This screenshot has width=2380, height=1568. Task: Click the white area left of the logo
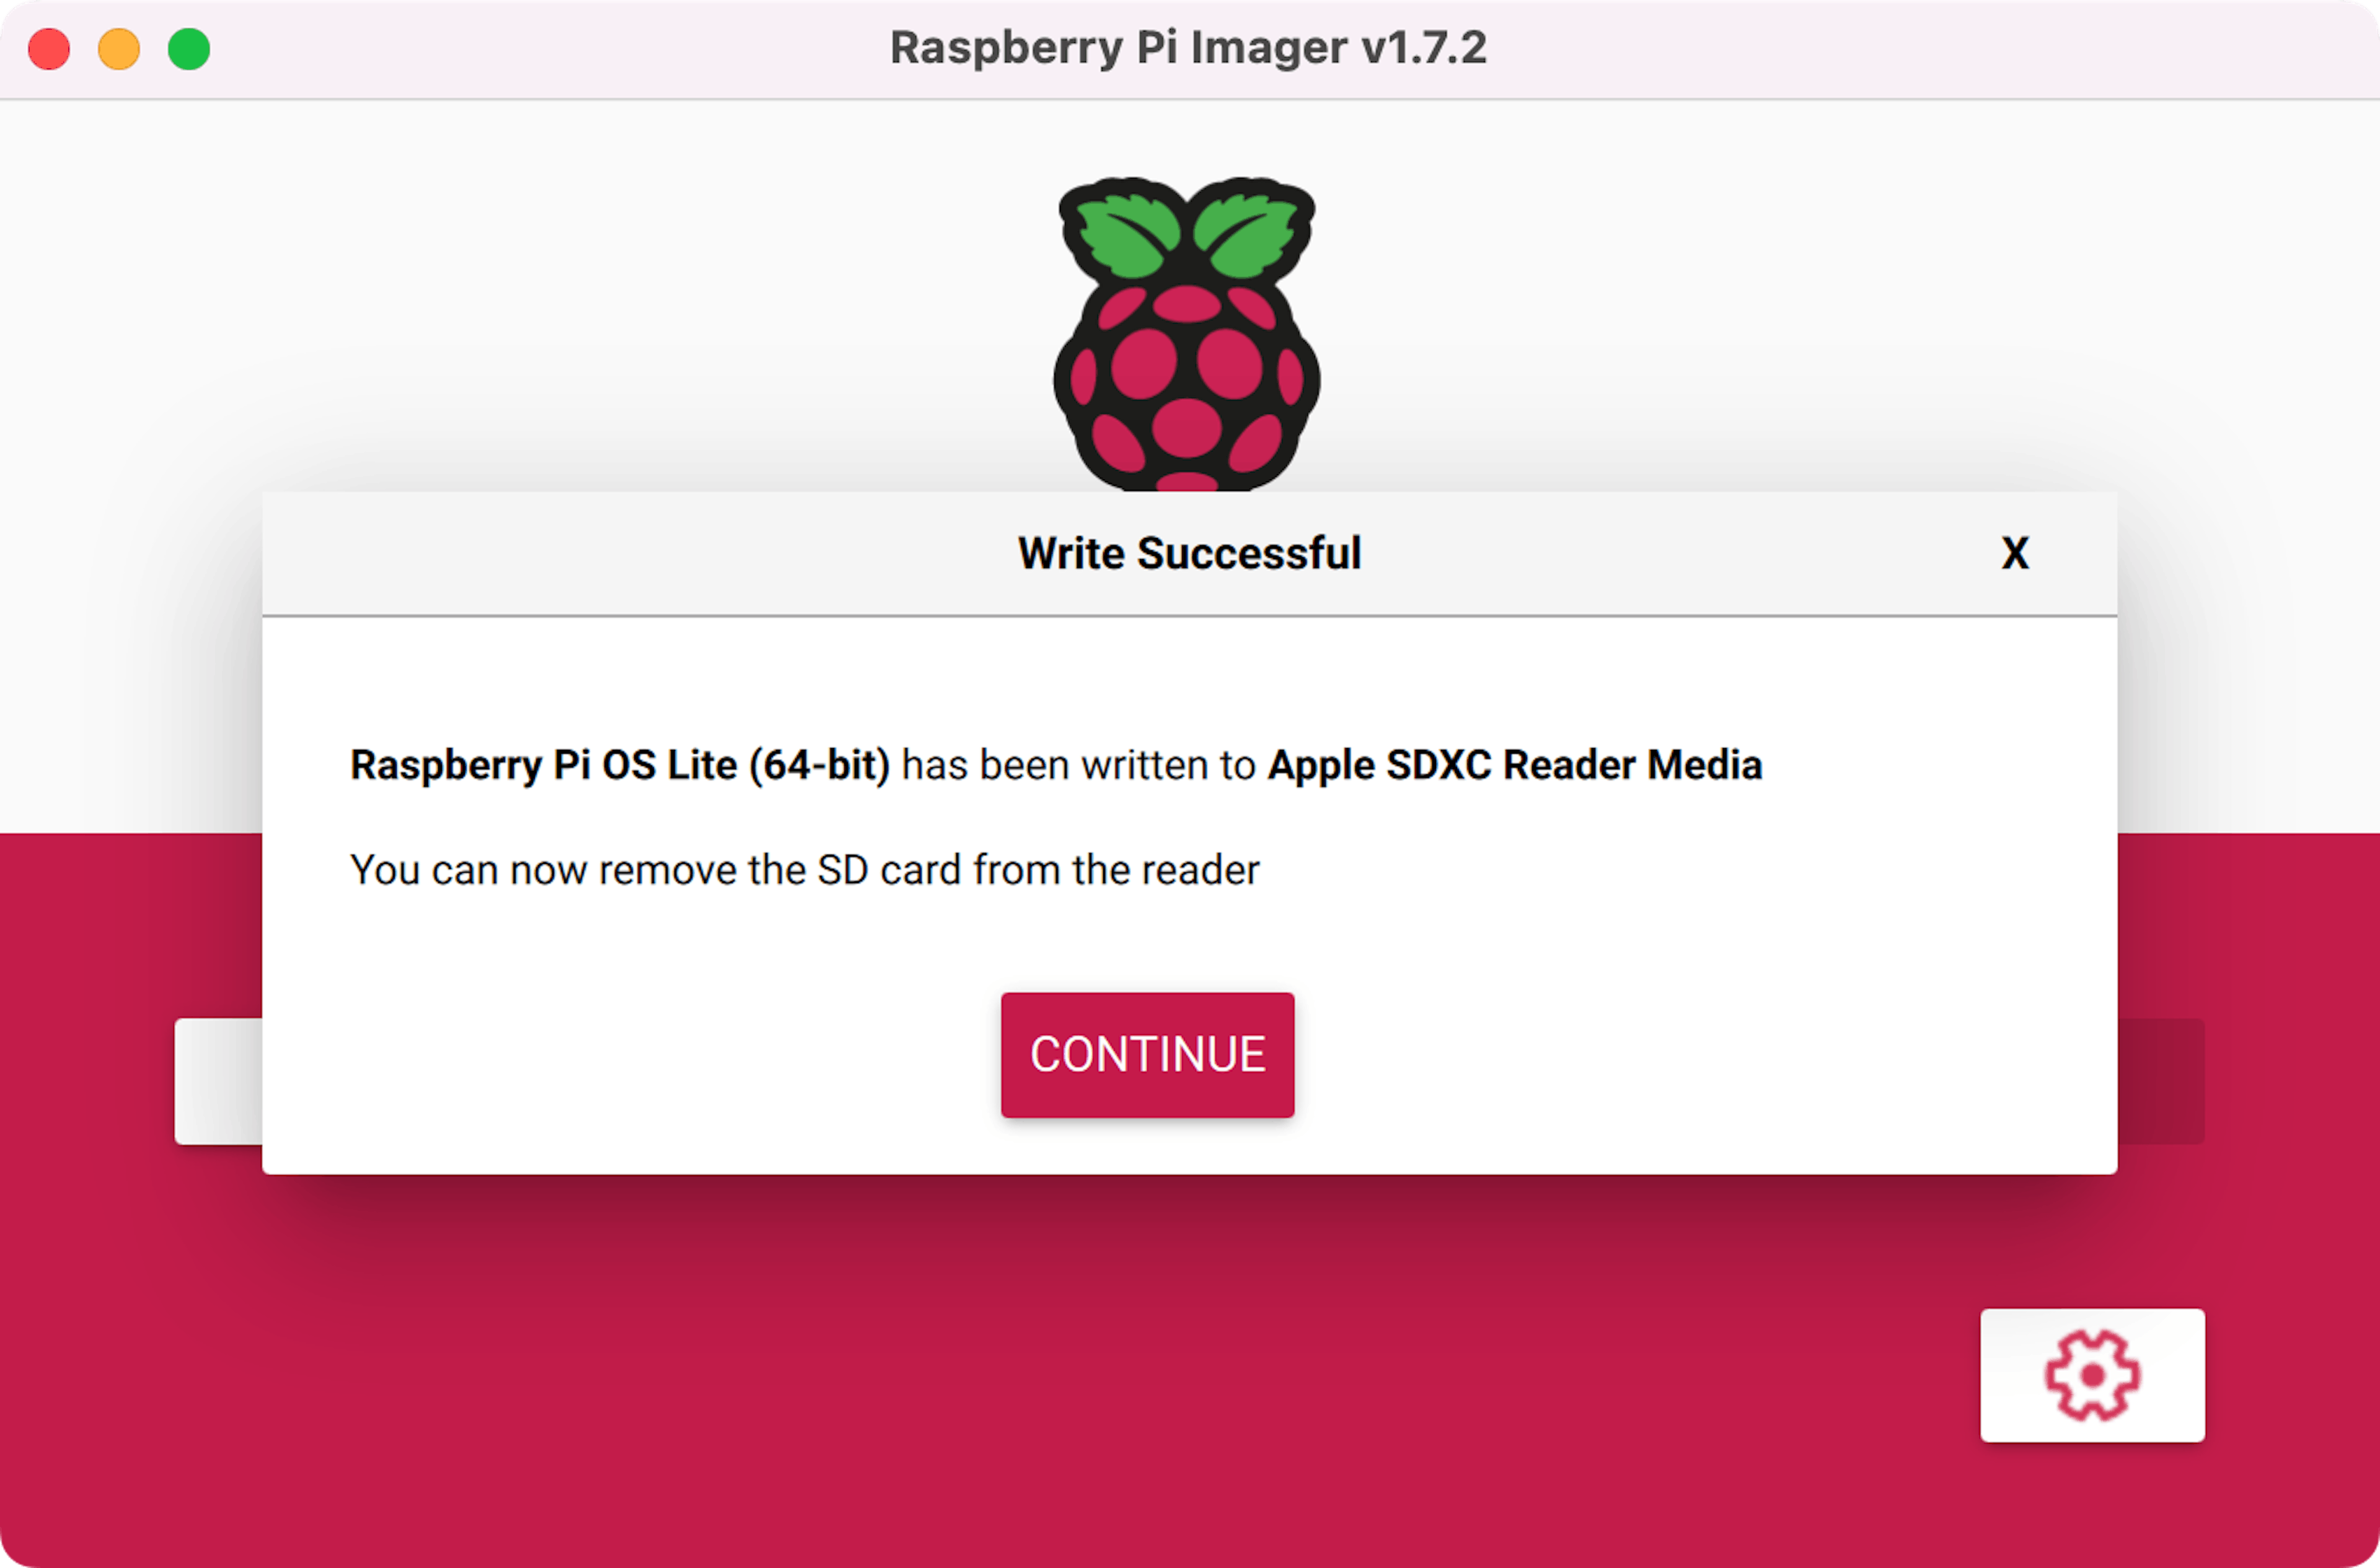[x=600, y=300]
